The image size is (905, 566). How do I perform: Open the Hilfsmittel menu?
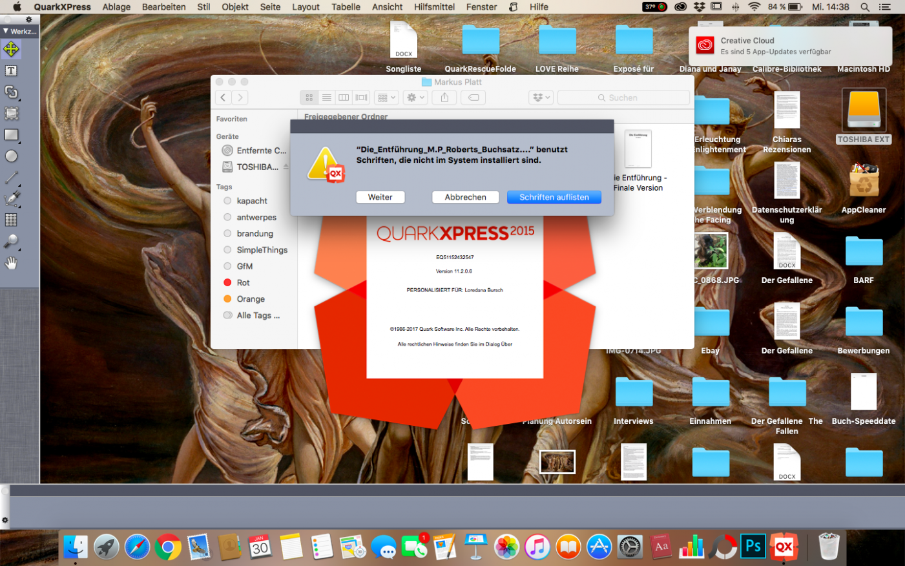coord(434,7)
